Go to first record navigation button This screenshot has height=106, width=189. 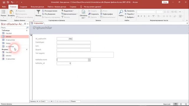[x=38, y=101]
